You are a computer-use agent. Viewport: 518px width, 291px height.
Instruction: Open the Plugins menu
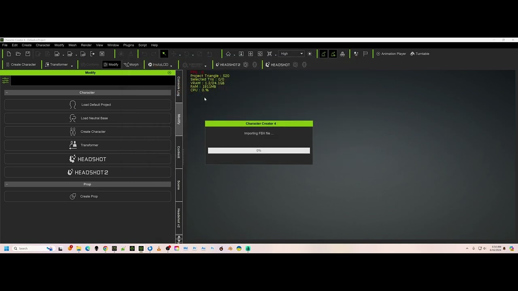(129, 45)
